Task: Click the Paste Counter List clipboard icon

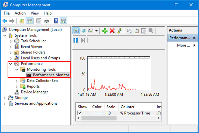Action: coord(136,31)
